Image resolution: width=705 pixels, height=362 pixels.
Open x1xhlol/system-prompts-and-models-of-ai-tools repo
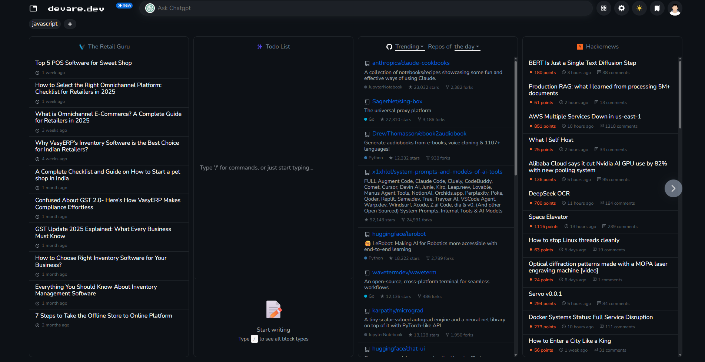click(437, 172)
